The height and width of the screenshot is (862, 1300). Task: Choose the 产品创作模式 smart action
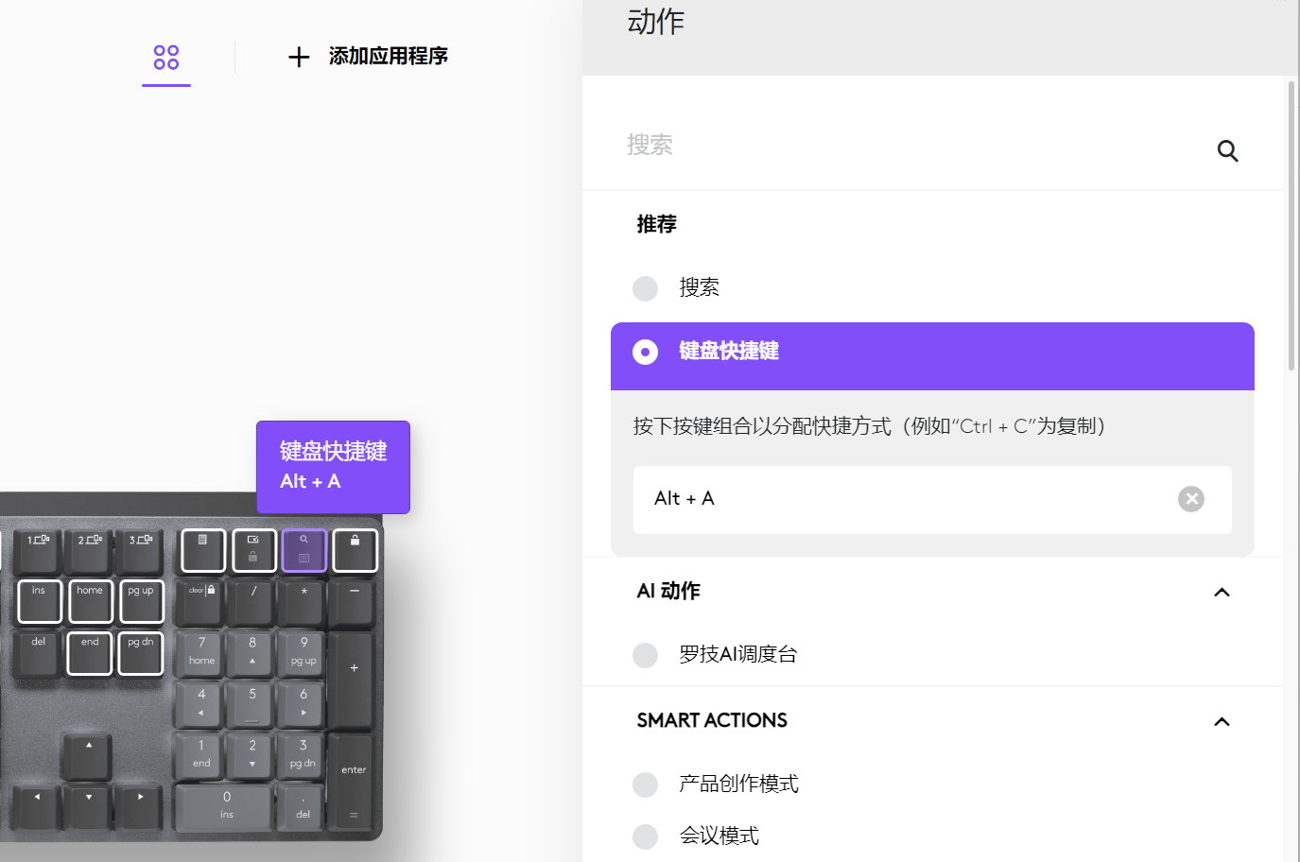coord(646,784)
